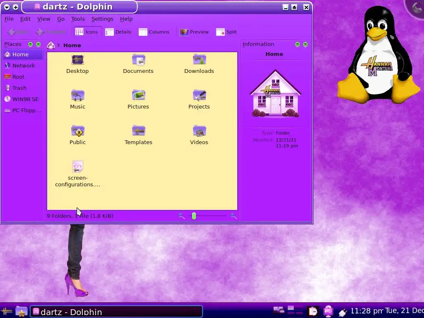The width and height of the screenshot is (424, 318).
Task: Open the Help menu
Action: (126, 19)
